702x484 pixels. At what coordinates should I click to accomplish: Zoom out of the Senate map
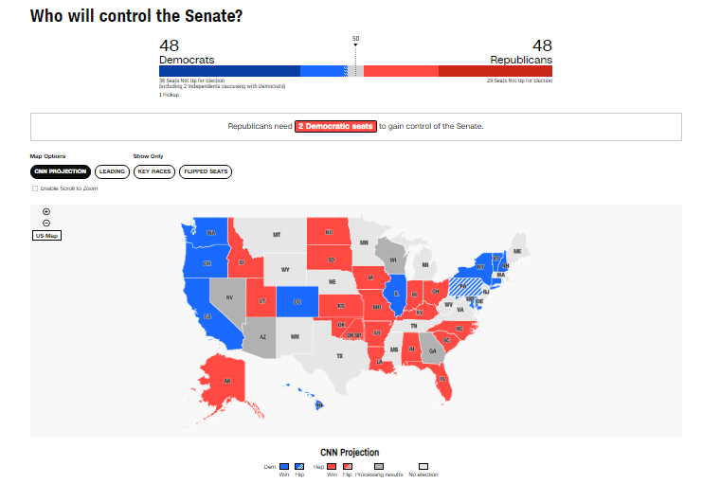tap(46, 223)
